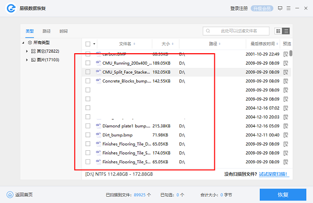313x203 pixels.
Task: Click the 192.05KB size cell
Action: pyautogui.click(x=162, y=72)
